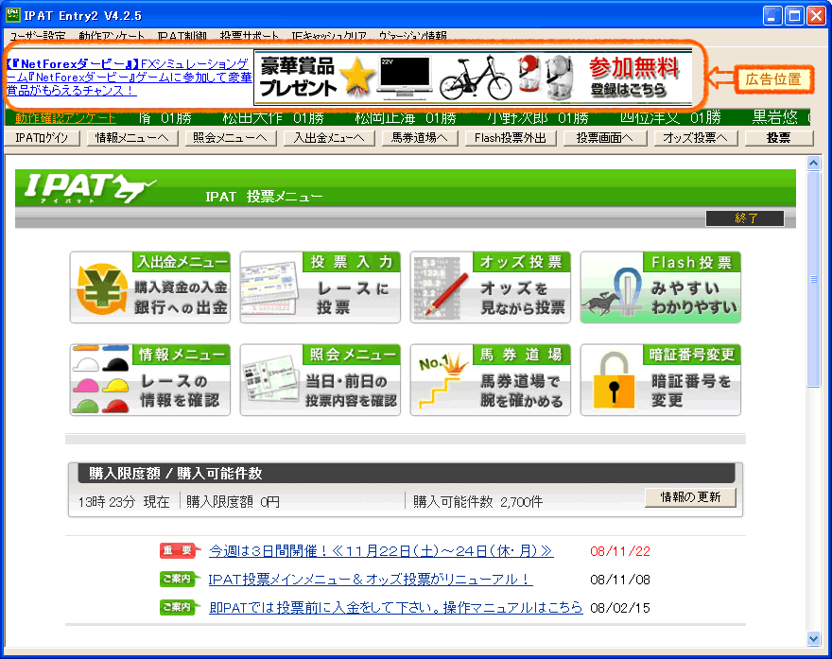The width and height of the screenshot is (832, 659).
Task: Follow the 動作確認アンケート link
Action: click(65, 118)
